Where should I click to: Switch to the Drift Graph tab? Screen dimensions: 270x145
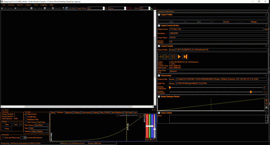click(129, 112)
